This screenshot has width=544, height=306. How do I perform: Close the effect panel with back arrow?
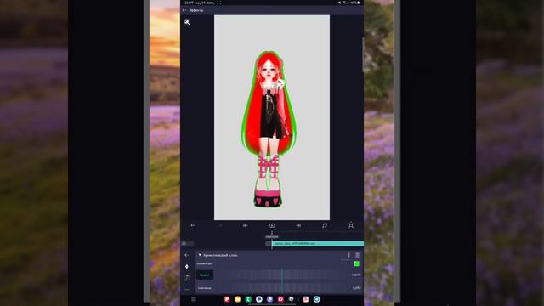187,255
